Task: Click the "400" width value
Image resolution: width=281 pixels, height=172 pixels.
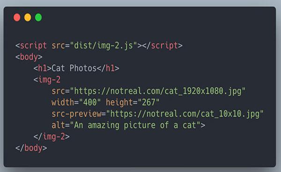Action: [x=90, y=103]
